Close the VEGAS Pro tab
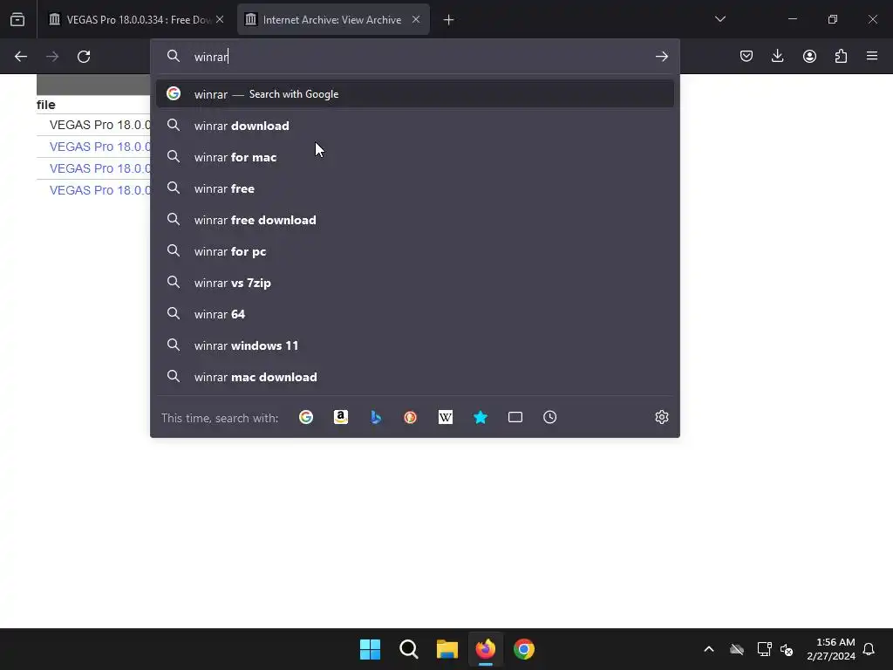 220,20
